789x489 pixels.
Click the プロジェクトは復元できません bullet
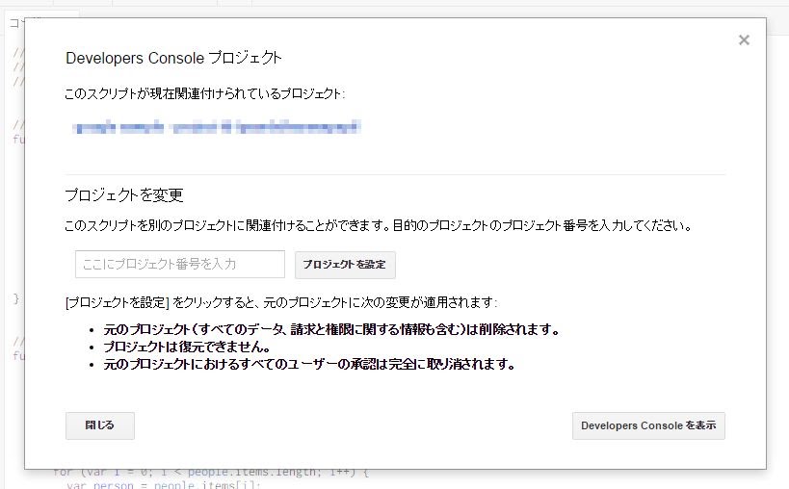186,347
